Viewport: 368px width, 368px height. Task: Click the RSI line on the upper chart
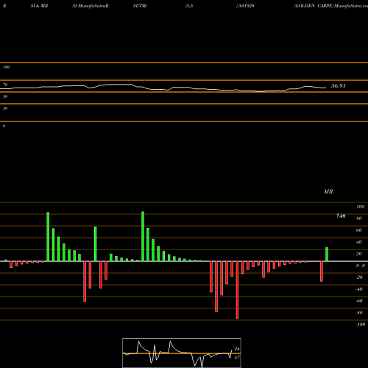[163, 88]
